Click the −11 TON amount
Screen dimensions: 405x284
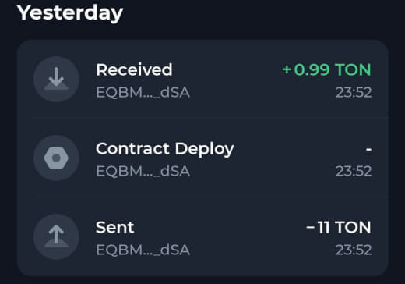pyautogui.click(x=339, y=227)
